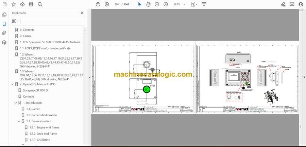Open bookmark 1.1. FOPS_ROPS conformance certificate
The height and width of the screenshot is (147, 306).
[45, 48]
